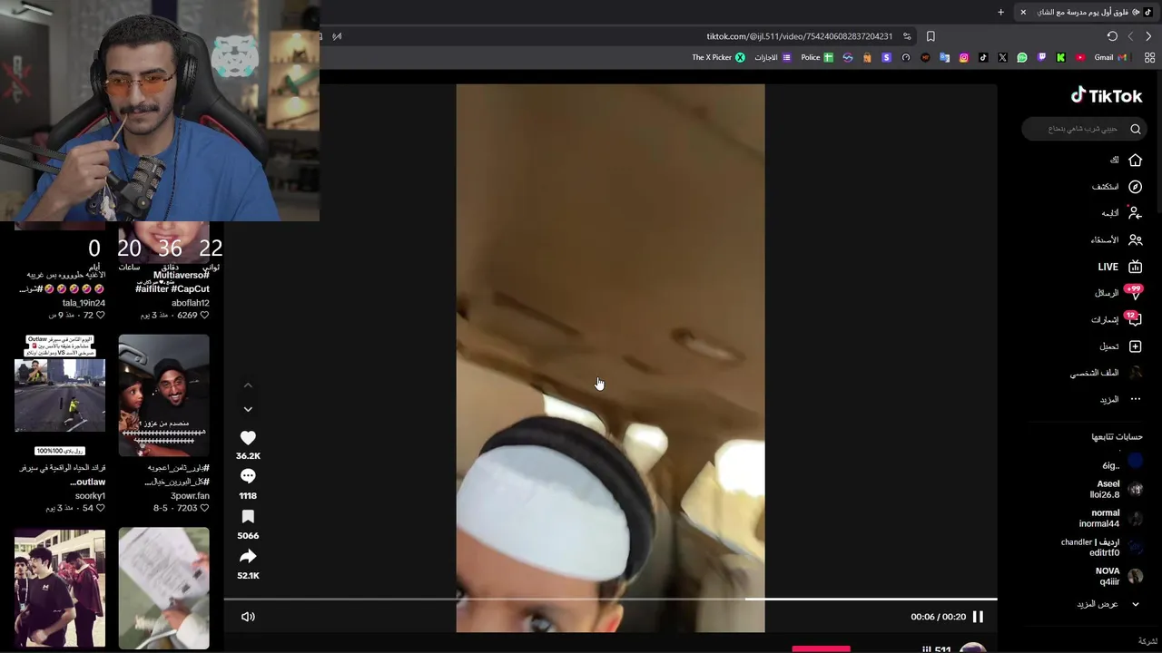Open the Twitch bookmark icon
This screenshot has height=653, width=1162.
coord(1041,57)
